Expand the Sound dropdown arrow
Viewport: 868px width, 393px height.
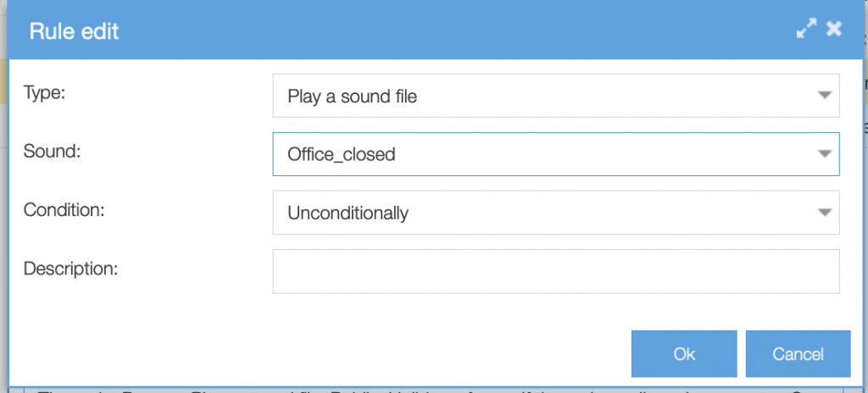823,154
